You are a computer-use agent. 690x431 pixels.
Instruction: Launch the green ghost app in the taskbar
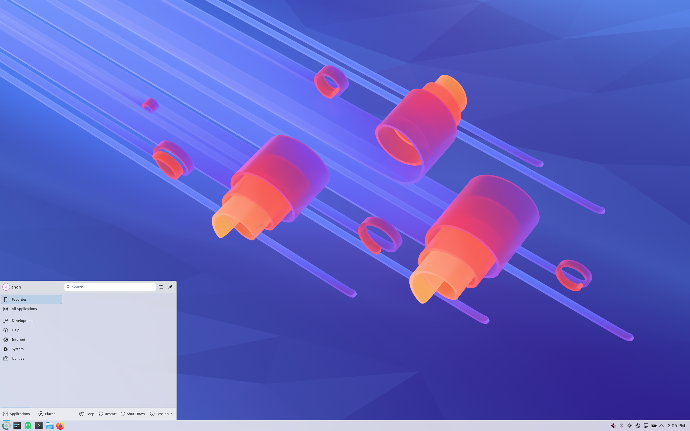[x=28, y=426]
